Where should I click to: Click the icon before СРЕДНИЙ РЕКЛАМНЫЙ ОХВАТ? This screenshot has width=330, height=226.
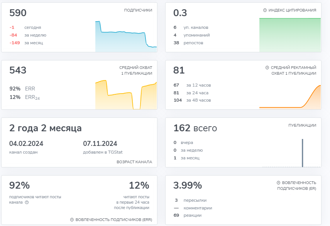click(267, 67)
